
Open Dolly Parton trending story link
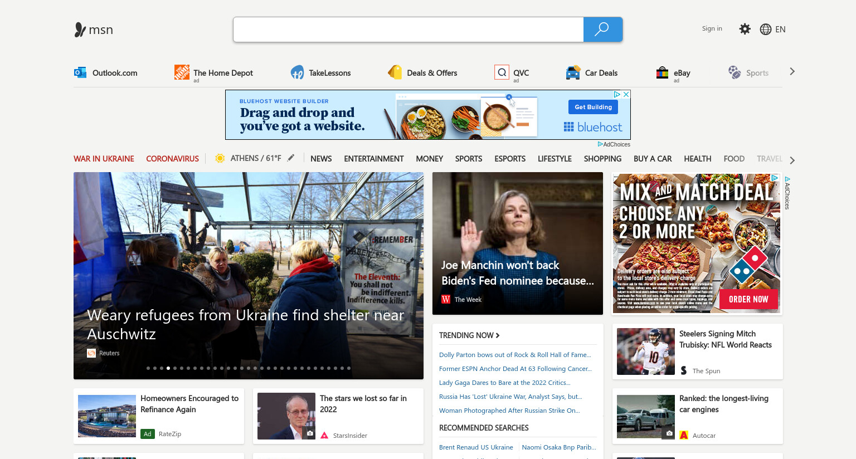tap(515, 355)
